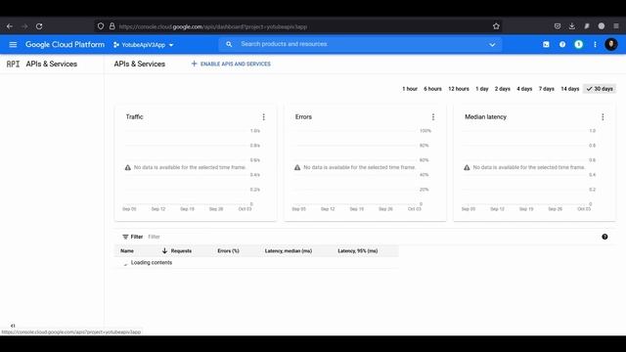Click the table help question mark icon
This screenshot has width=626, height=352.
click(604, 237)
